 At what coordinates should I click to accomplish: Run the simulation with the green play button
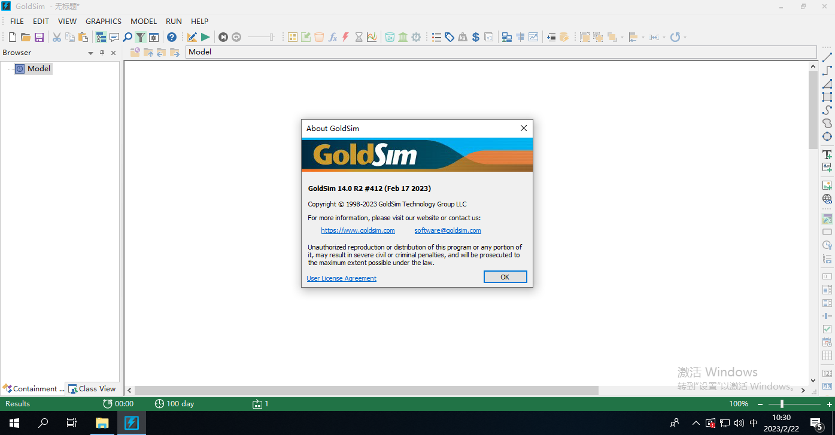(x=205, y=37)
